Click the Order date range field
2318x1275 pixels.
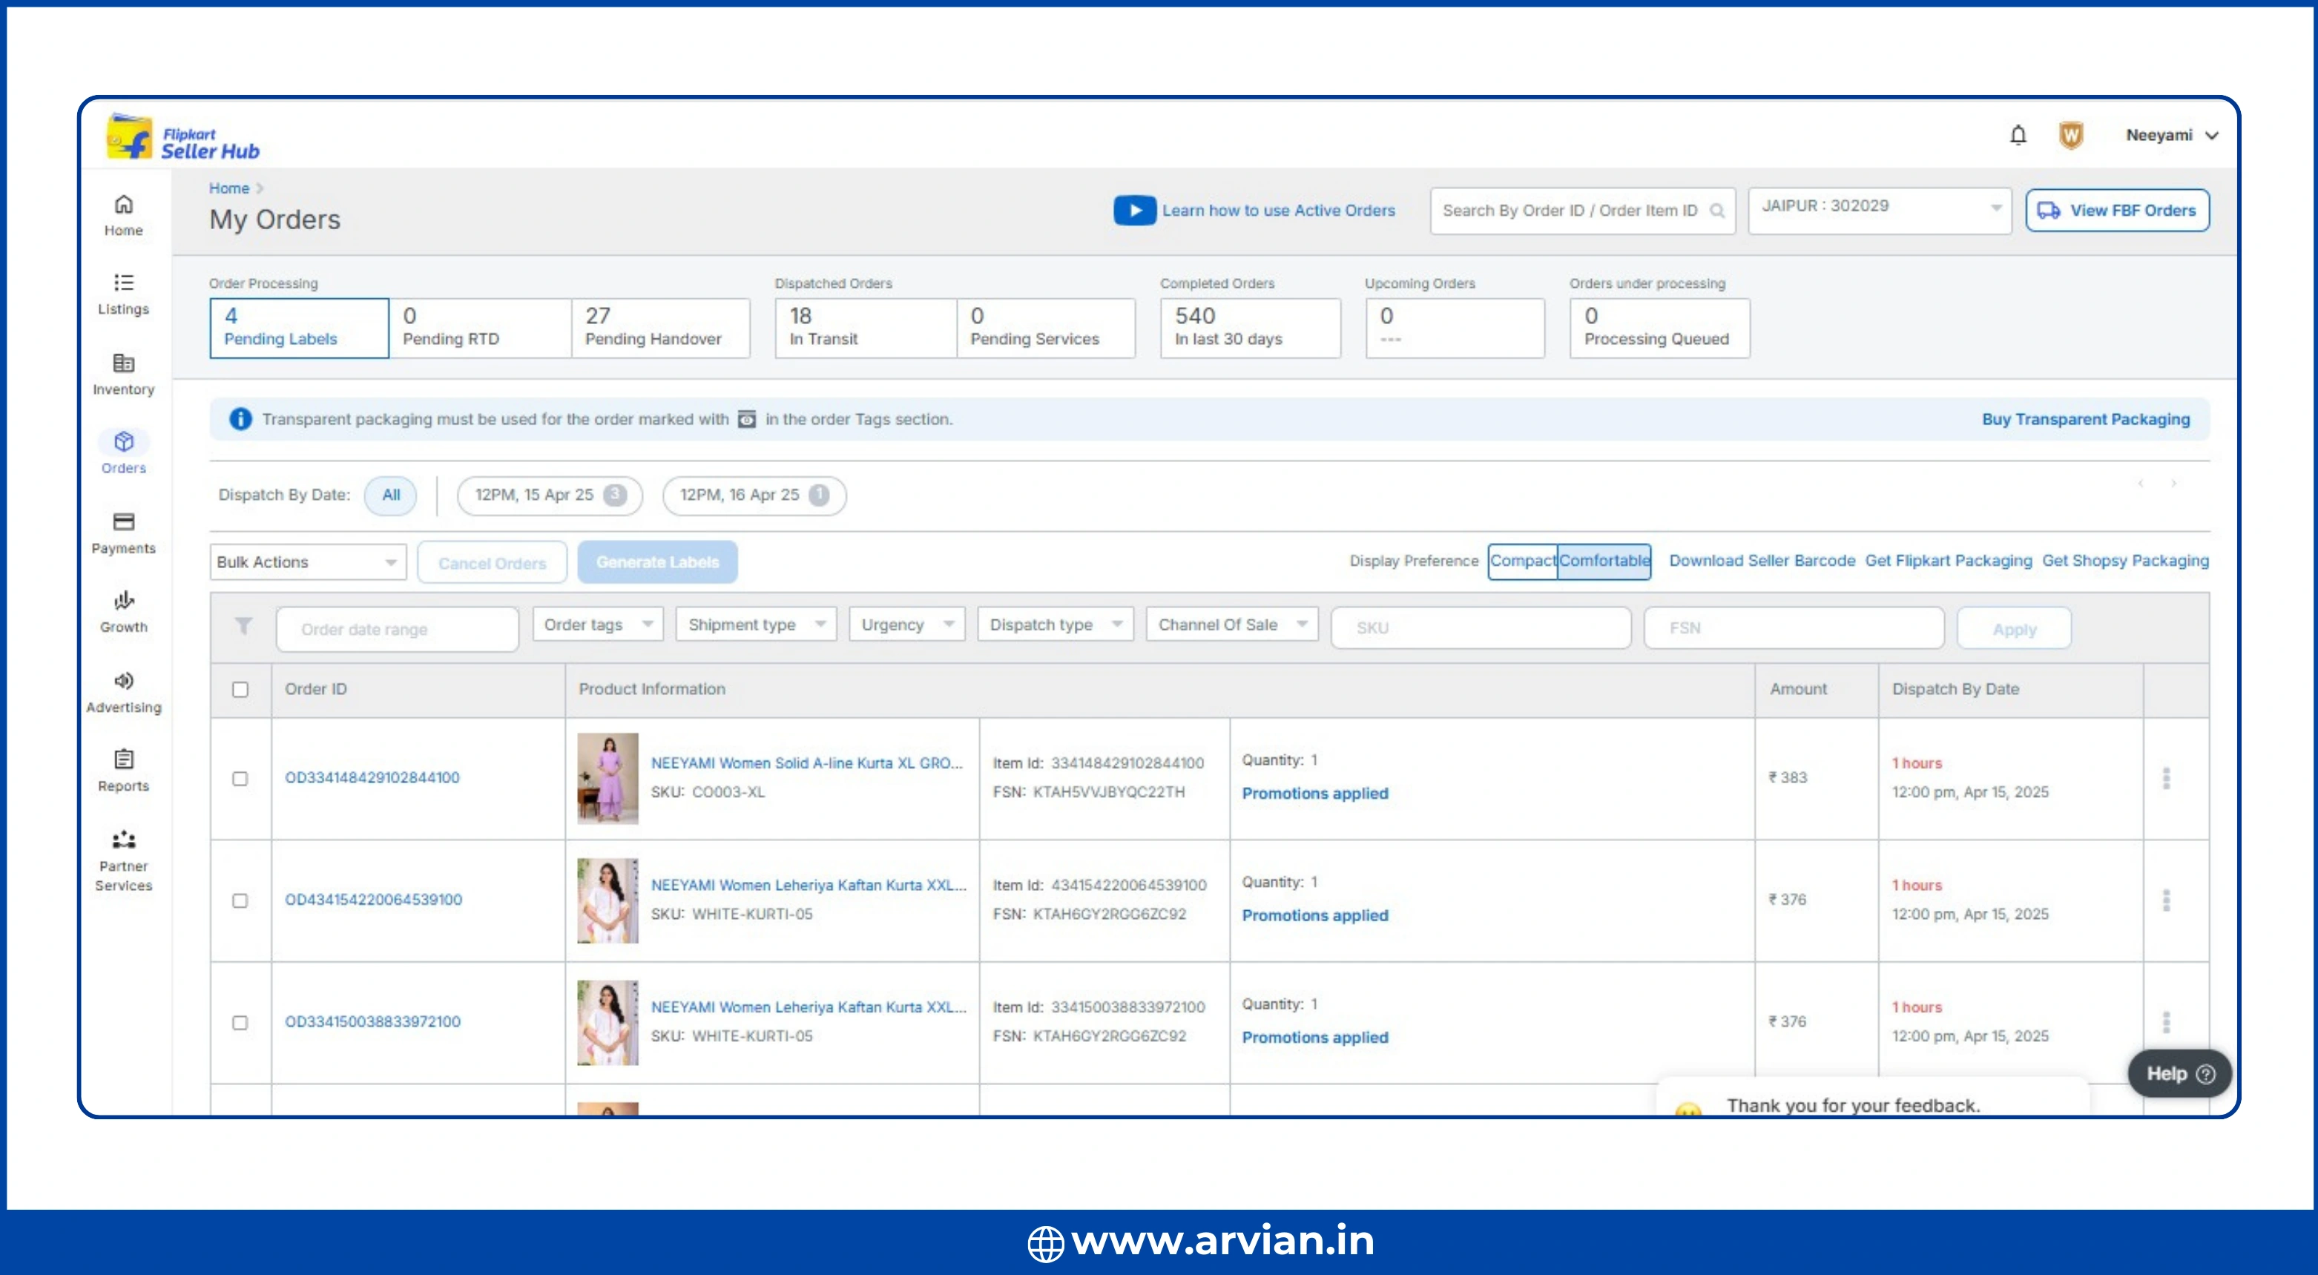coord(397,628)
